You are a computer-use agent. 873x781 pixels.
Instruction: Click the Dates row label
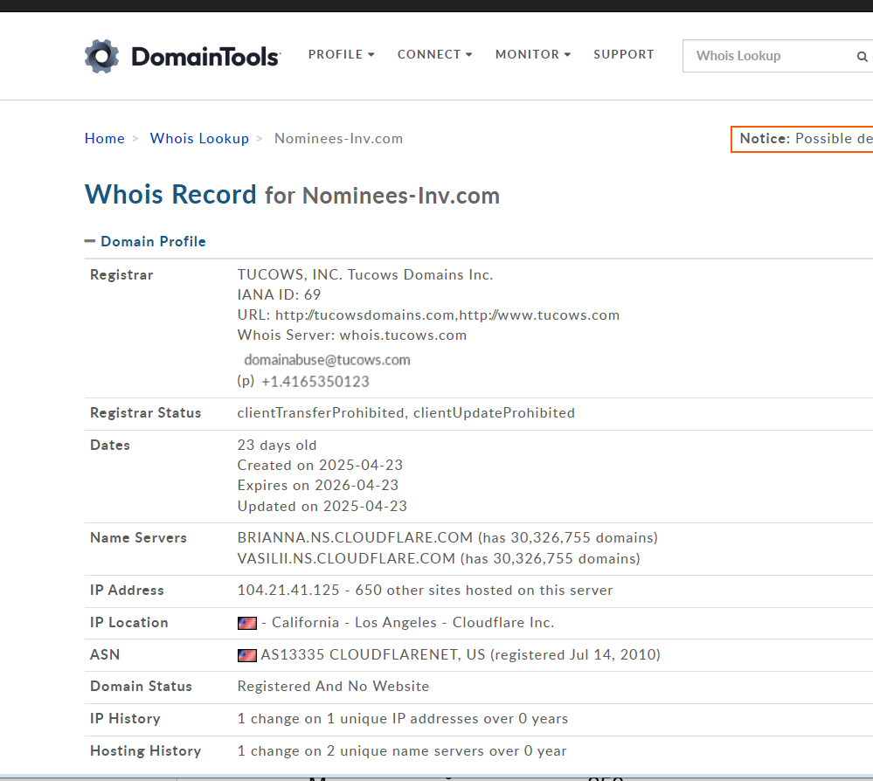(x=110, y=446)
